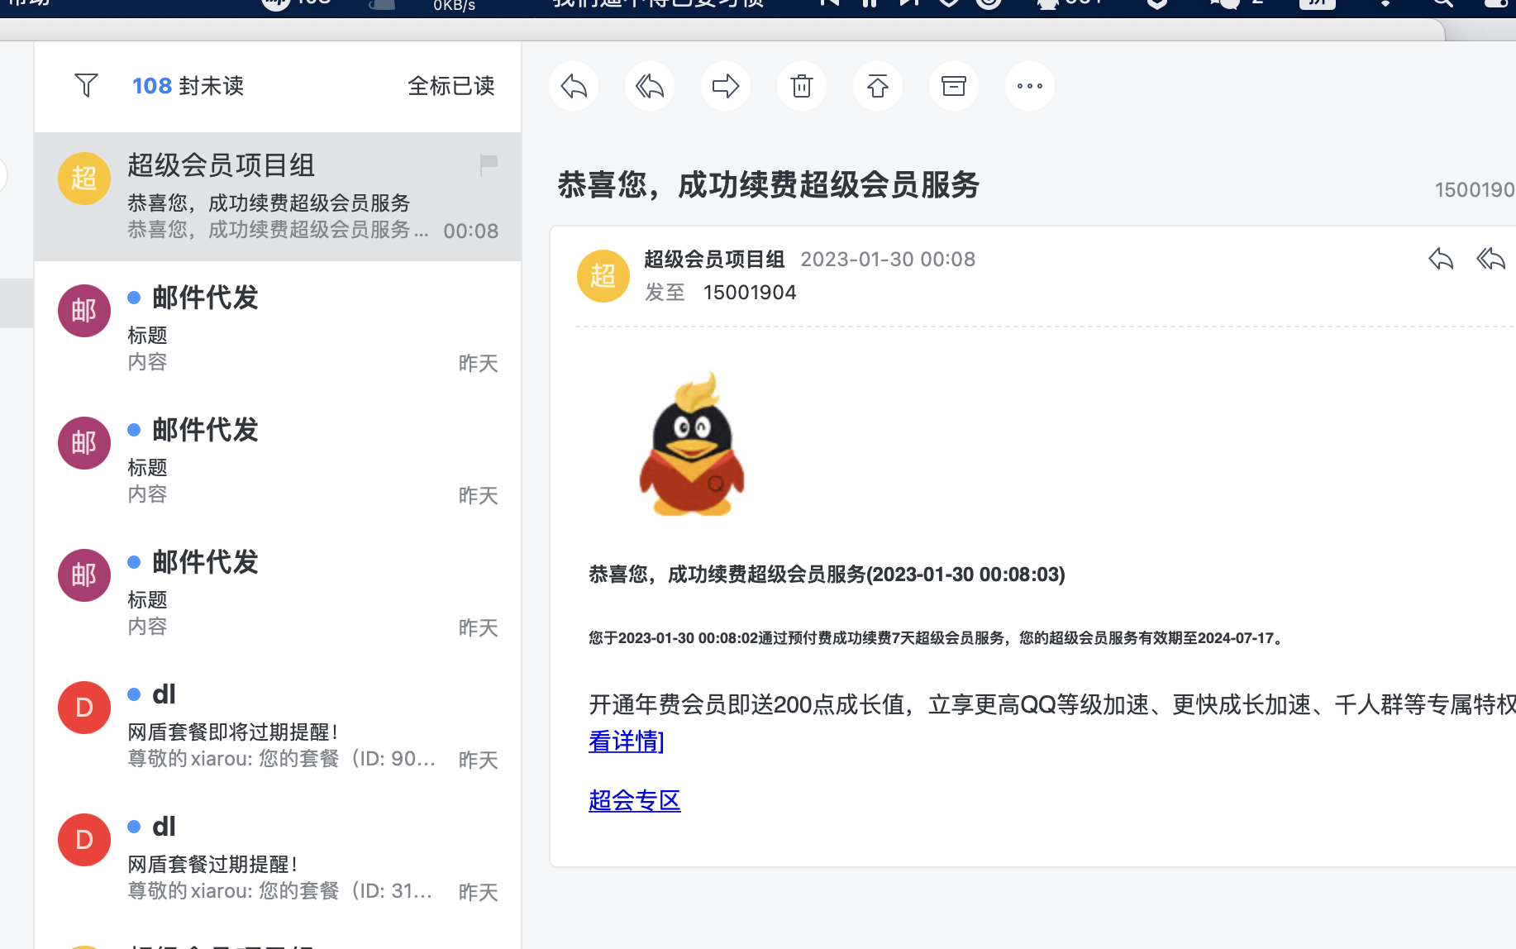Pin the email to top with the up-arrow icon
Viewport: 1516px width, 949px height.
click(878, 86)
